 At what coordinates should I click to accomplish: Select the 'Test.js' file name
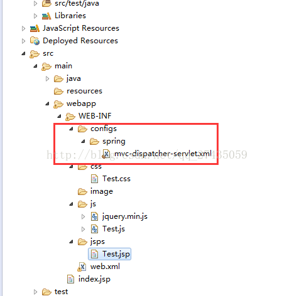[114, 229]
